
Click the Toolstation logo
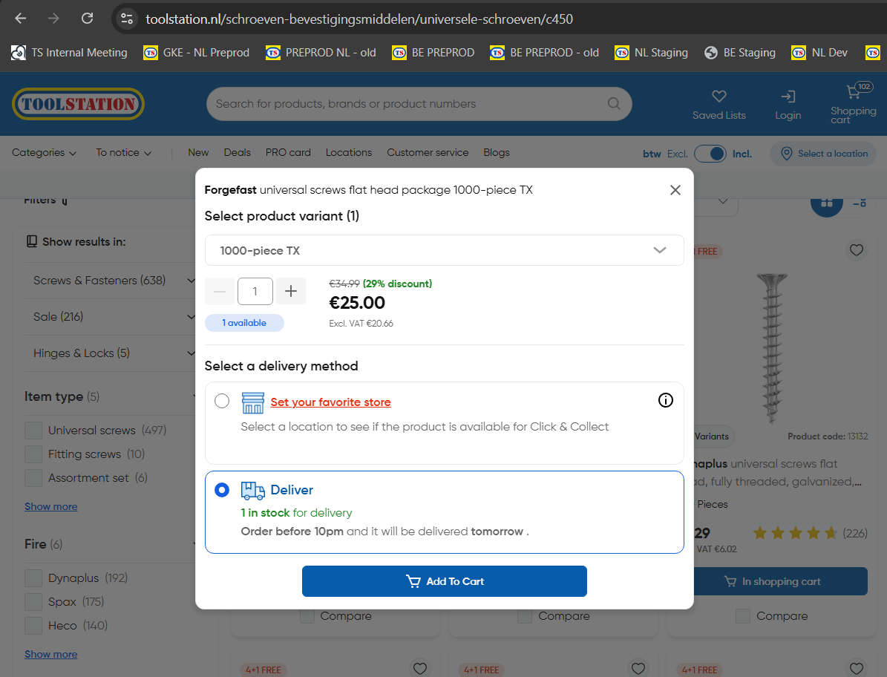tap(78, 104)
